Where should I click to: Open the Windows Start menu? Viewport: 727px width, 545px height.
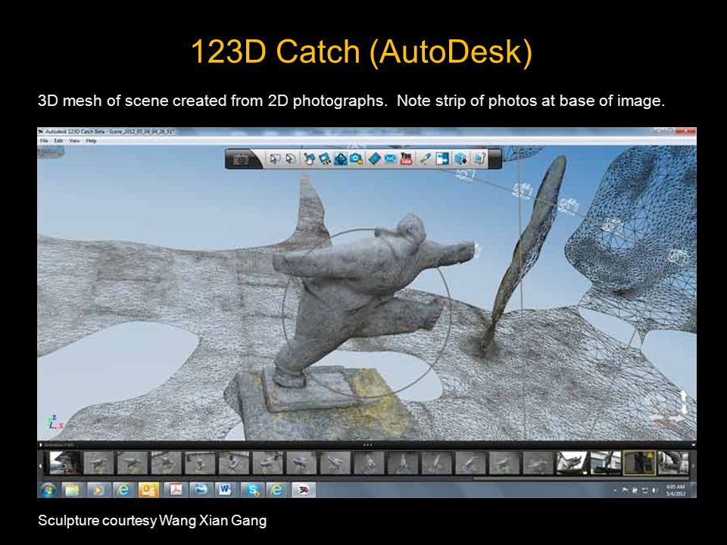48,490
